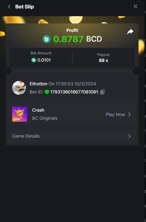The image size is (146, 222).
Task: Copy the Bet ID using the copy icon
Action: click(102, 92)
